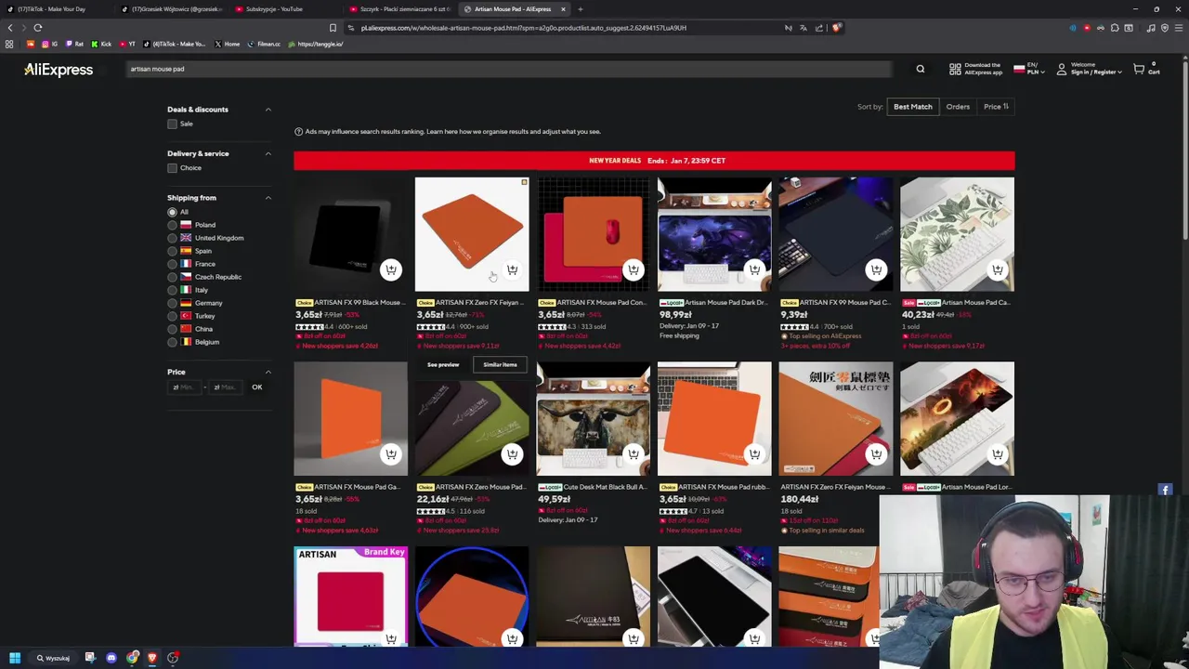This screenshot has width=1189, height=669.
Task: Click Similar items button on hovered product
Action: pyautogui.click(x=500, y=365)
